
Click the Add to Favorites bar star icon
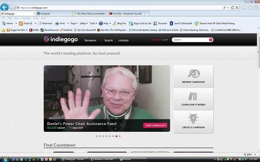pyautogui.click(x=3, y=30)
